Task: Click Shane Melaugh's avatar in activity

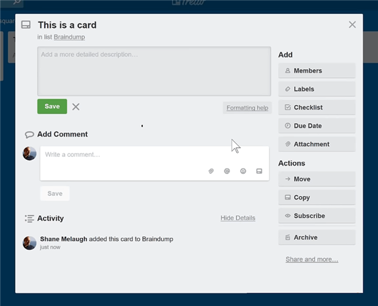Action: pos(29,243)
